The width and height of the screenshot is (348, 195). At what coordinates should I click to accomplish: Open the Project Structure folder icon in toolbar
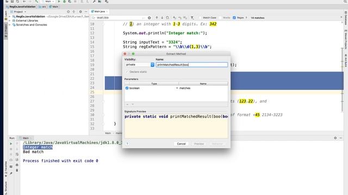[x=100, y=1]
